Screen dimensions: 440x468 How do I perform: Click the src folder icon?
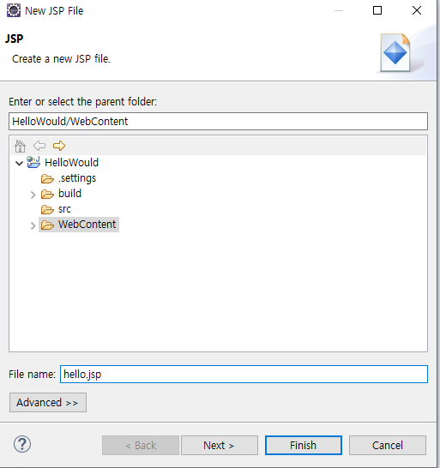[47, 209]
